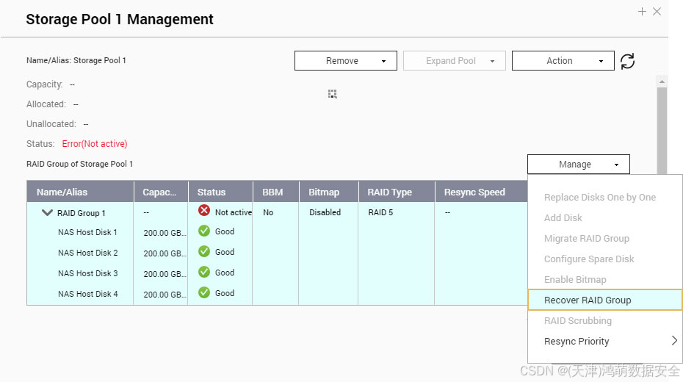Open the Action dropdown
This screenshot has width=683, height=382.
pyautogui.click(x=563, y=61)
